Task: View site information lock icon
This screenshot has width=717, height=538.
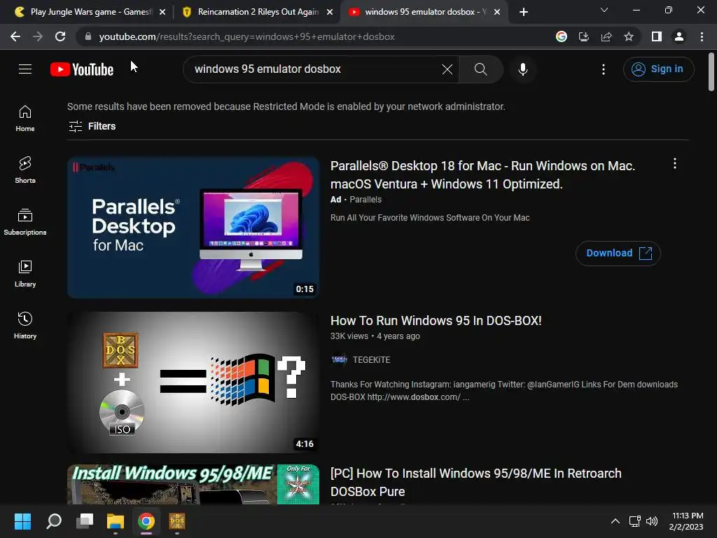Action: point(88,36)
